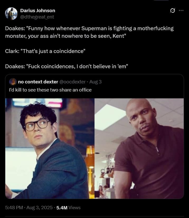Open the Darius Johnson display name link
Screen dimensions: 189x218
click(38, 11)
